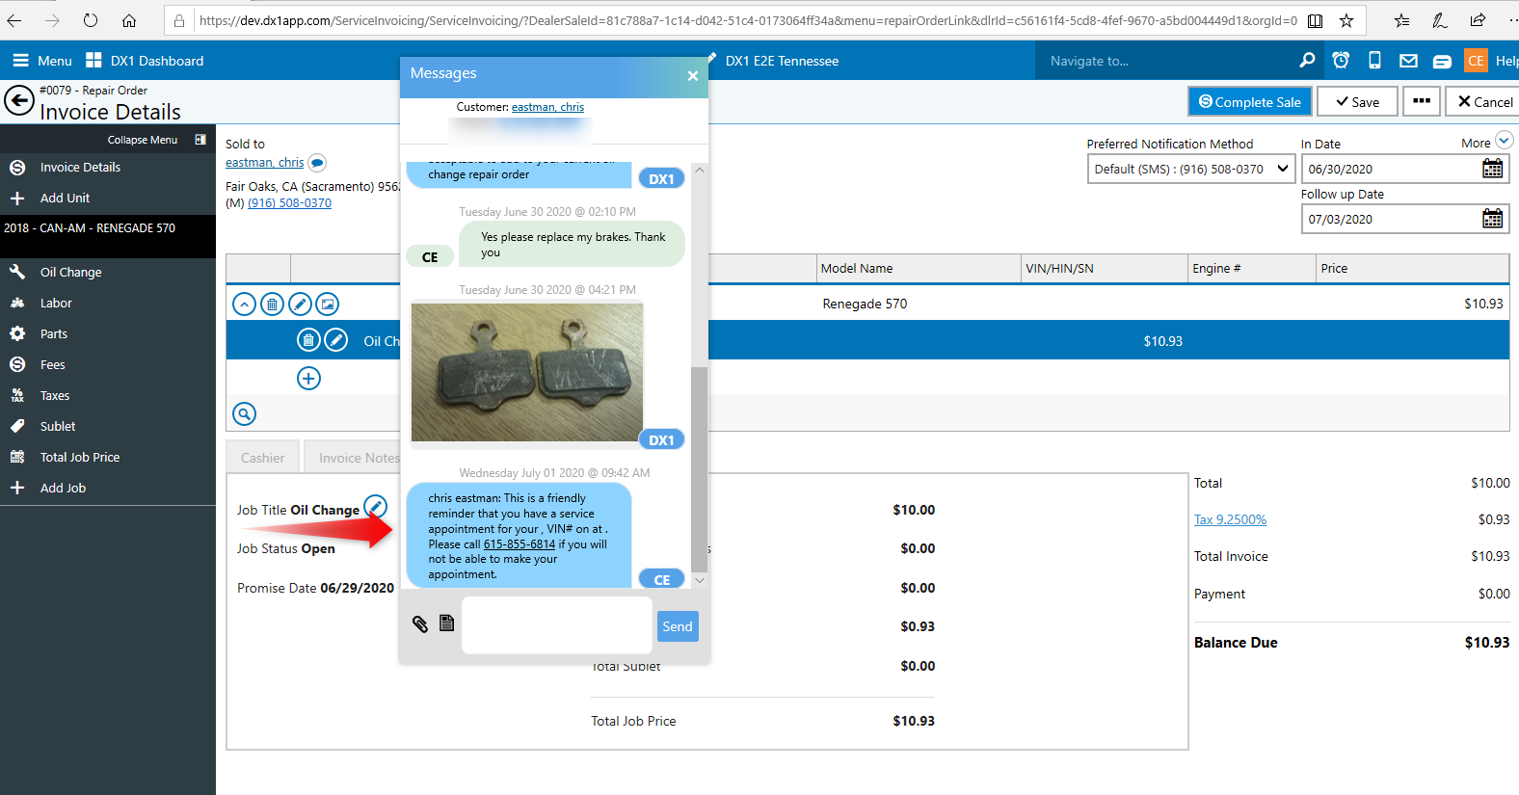Screen dimensions: 1519x795
Task: Call 615-855-6814 link in the message
Action: [x=520, y=544]
